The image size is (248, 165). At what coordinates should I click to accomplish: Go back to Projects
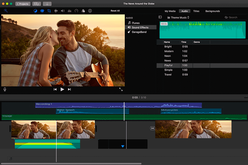pos(23,4)
